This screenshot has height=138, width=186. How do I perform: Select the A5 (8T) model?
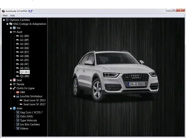click(x=25, y=60)
